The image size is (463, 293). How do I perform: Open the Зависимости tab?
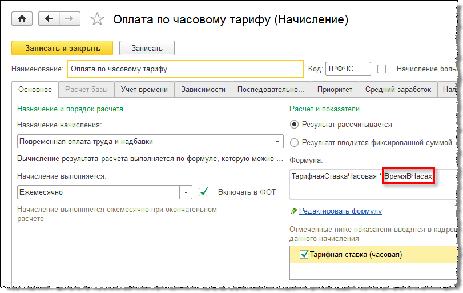point(203,89)
